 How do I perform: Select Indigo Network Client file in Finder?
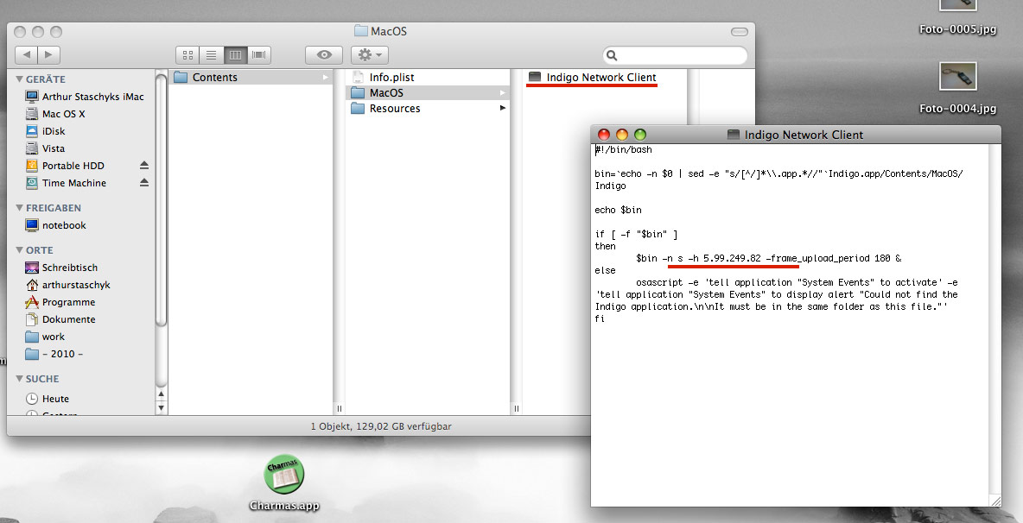[x=593, y=78]
